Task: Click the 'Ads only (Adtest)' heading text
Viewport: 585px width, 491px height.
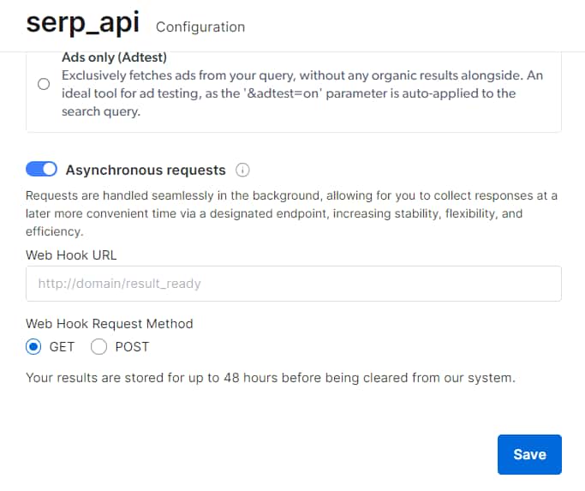Action: coord(114,57)
